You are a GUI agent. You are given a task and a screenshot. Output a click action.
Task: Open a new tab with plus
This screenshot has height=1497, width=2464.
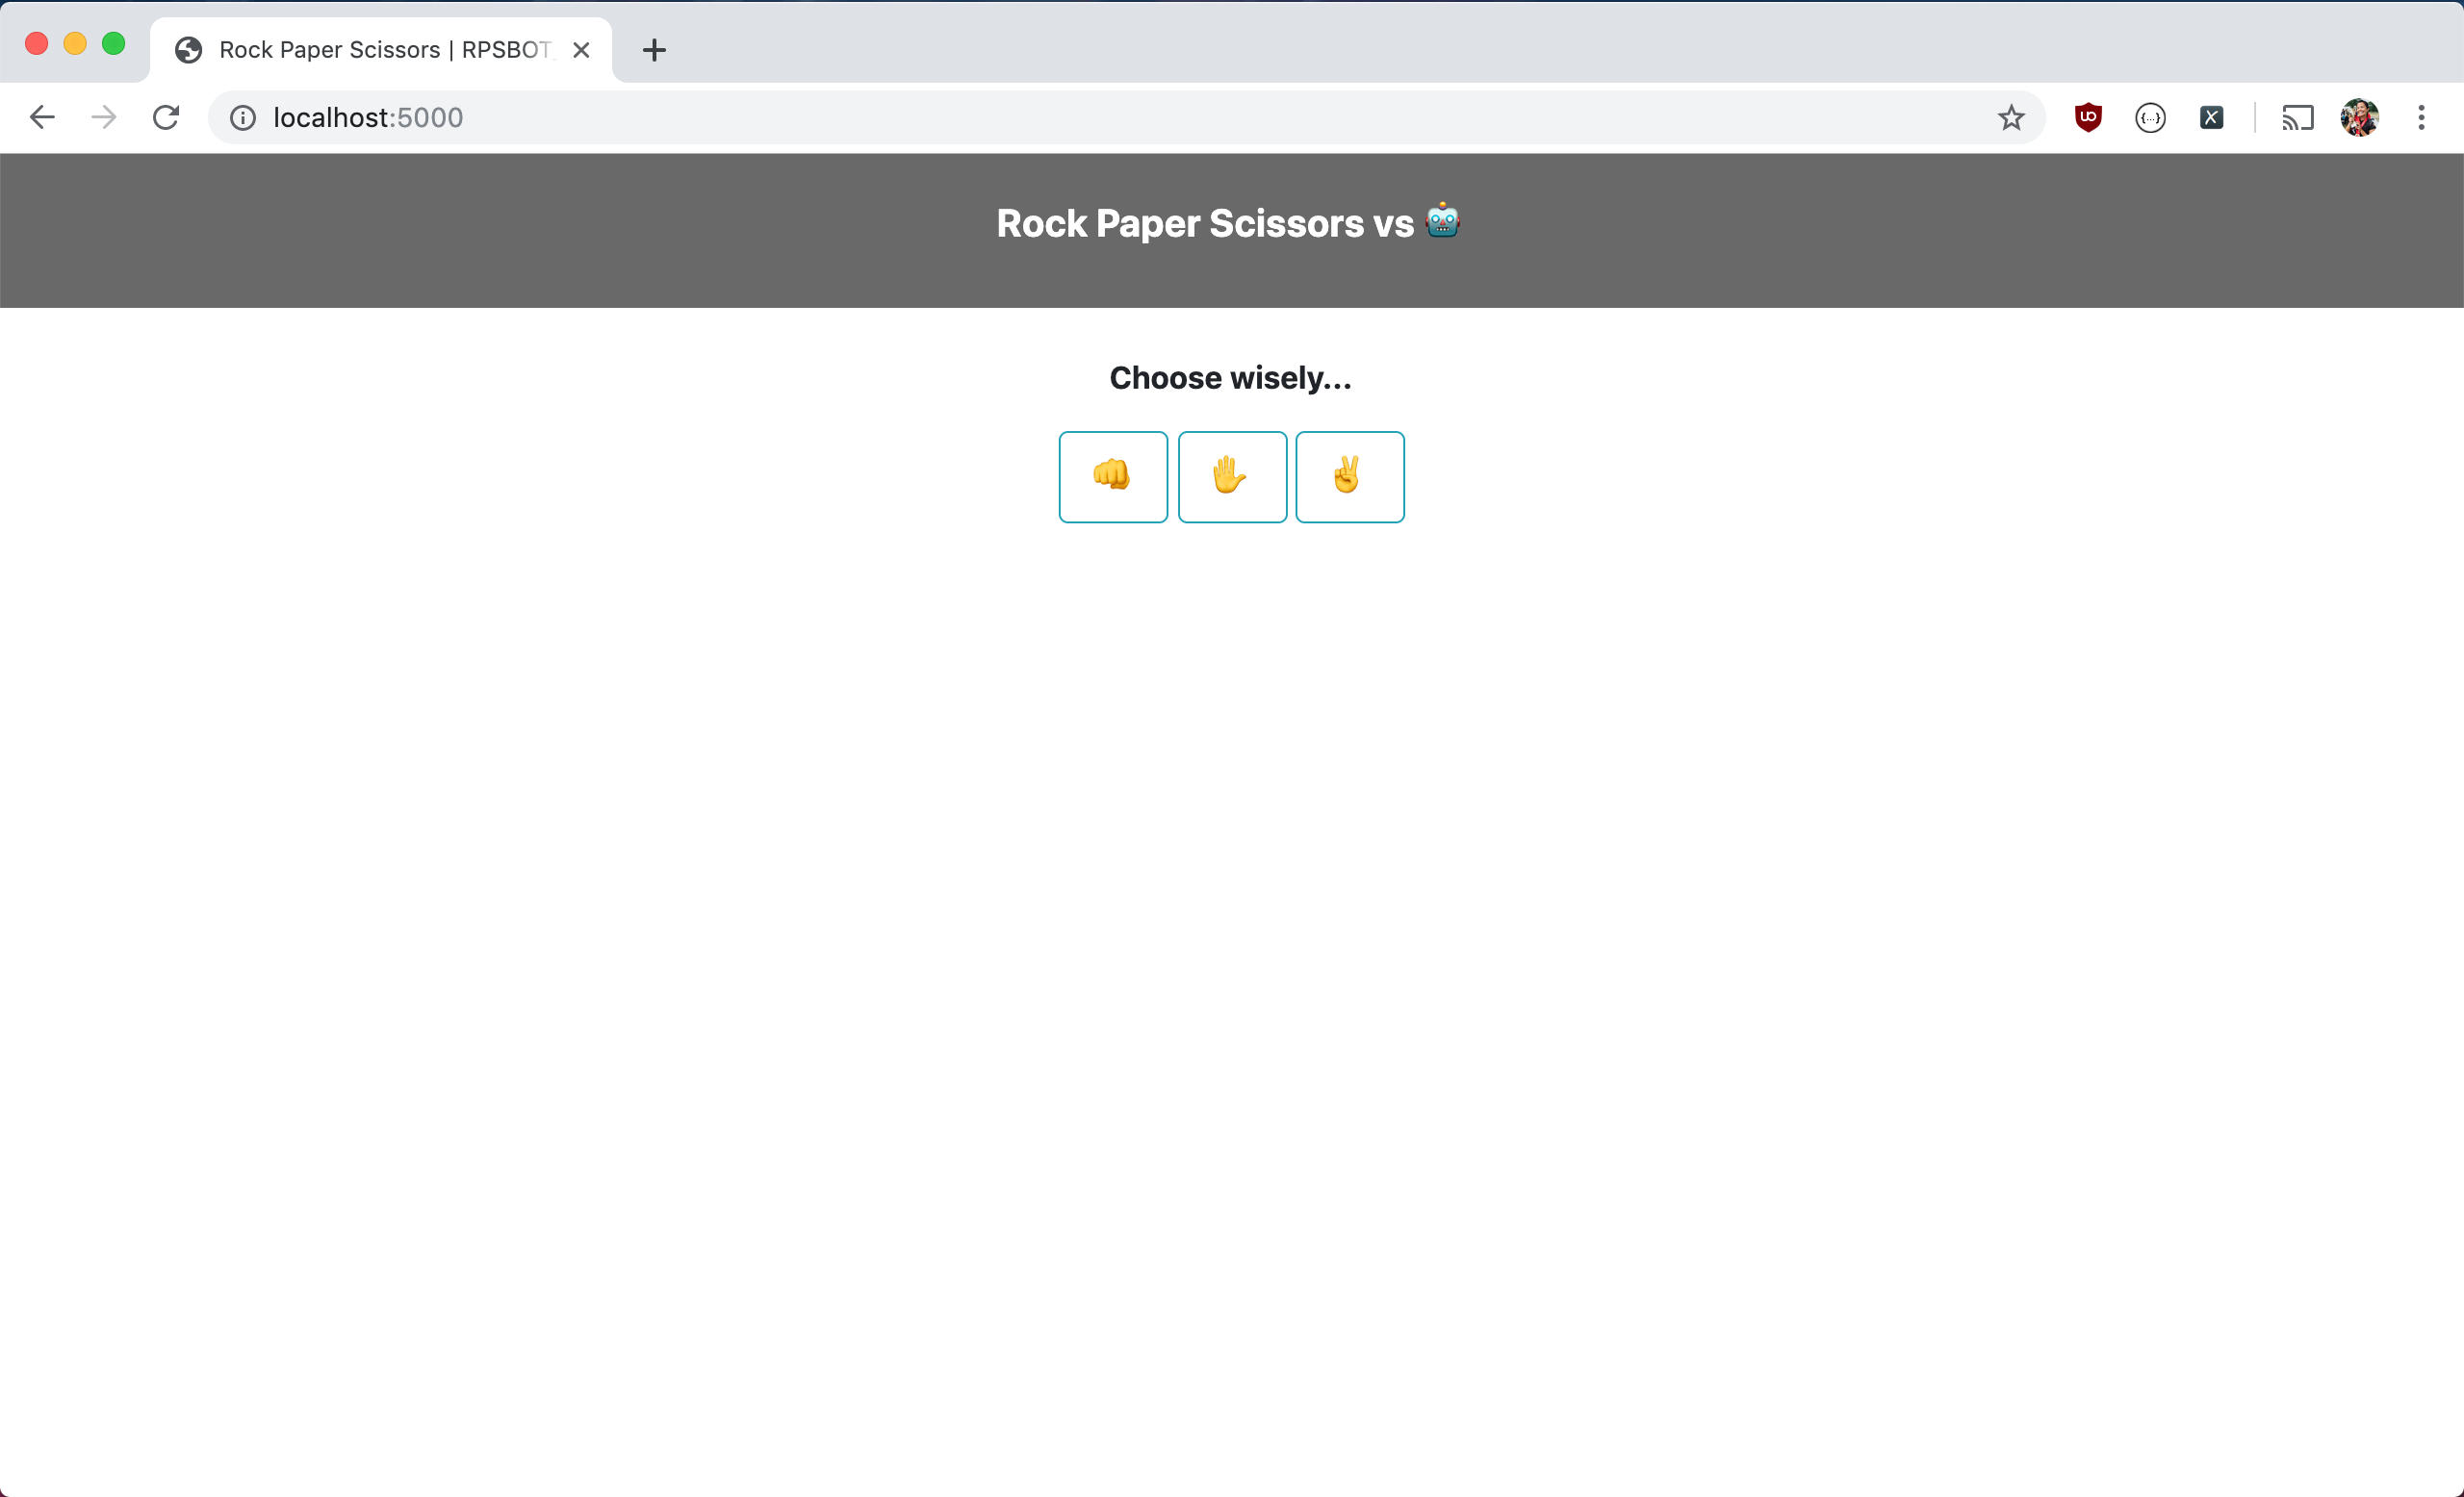click(654, 50)
